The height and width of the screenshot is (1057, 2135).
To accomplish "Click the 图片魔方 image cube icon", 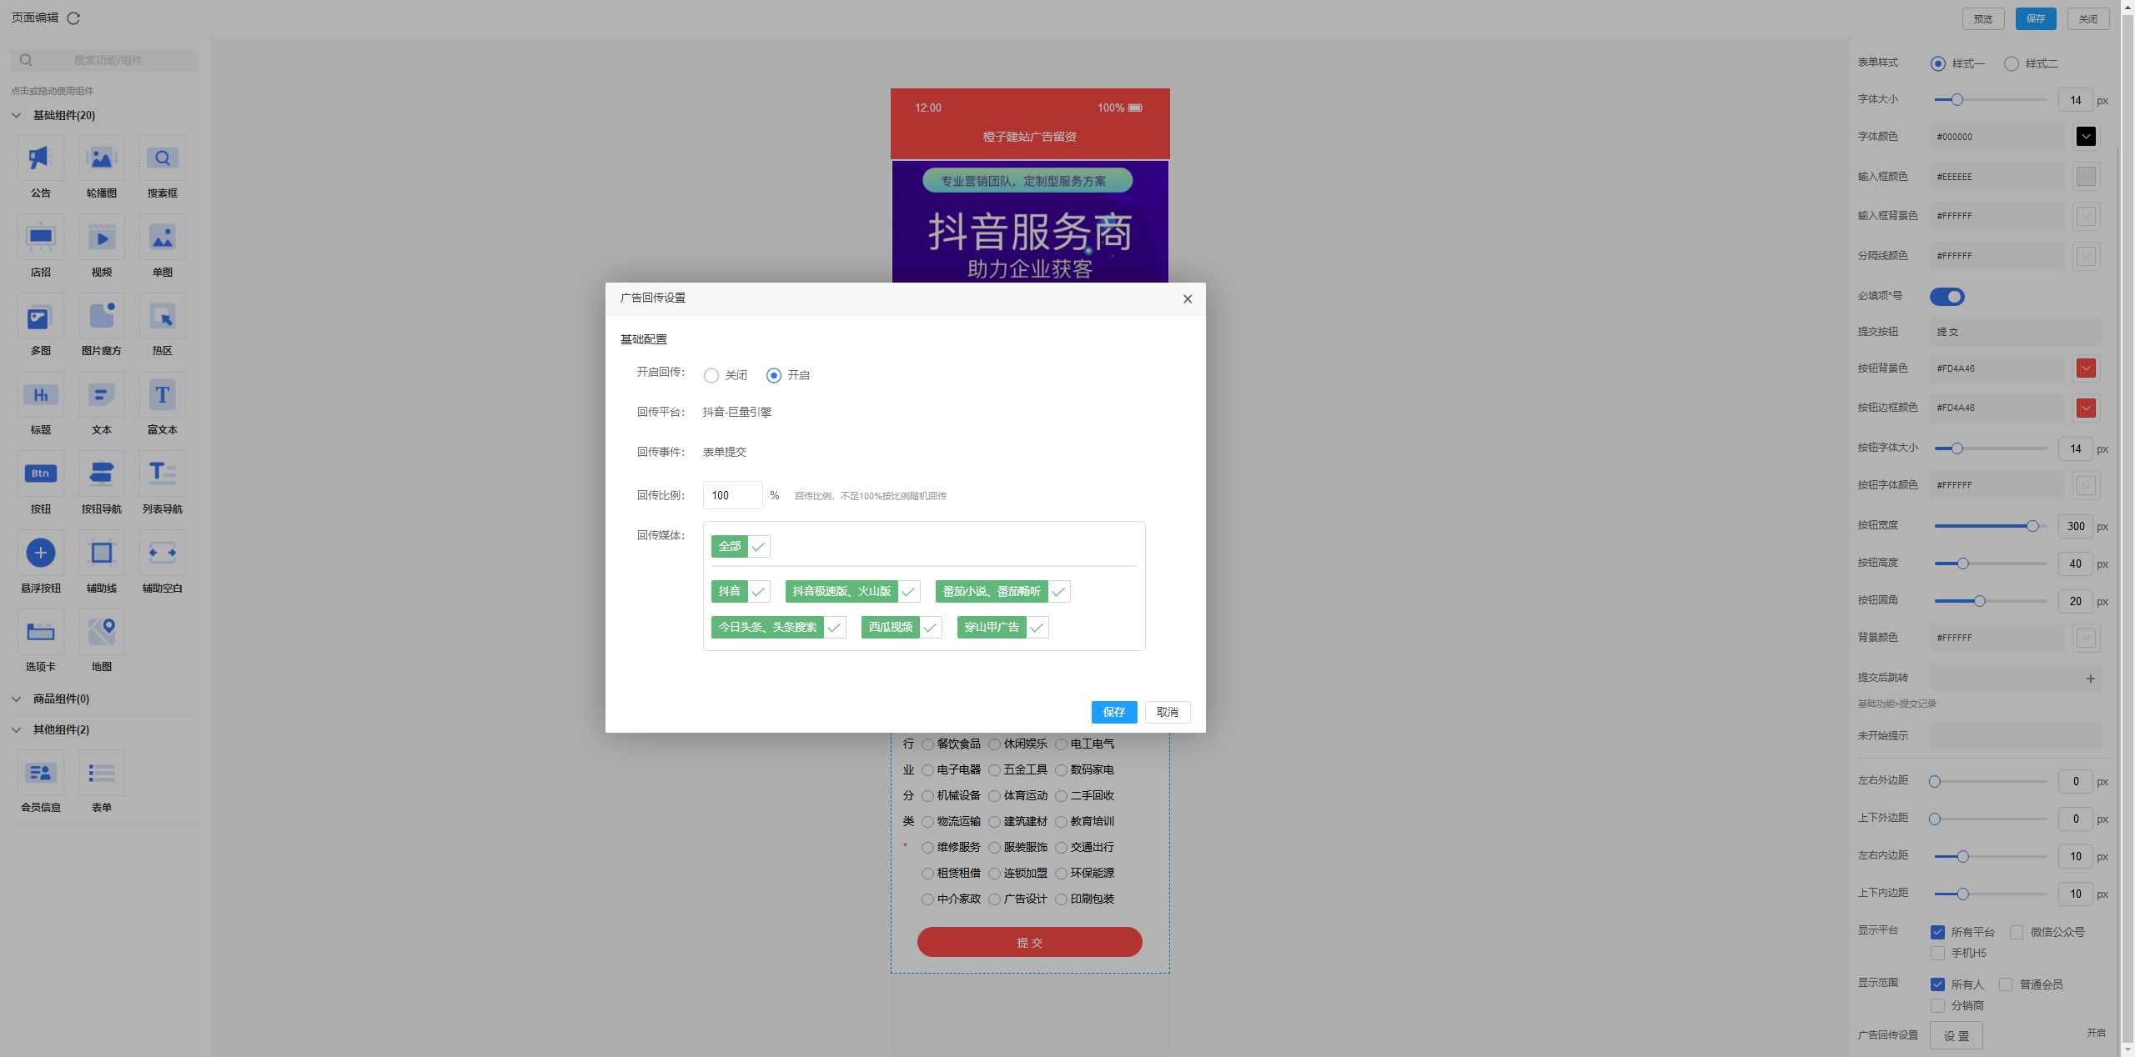I will point(101,317).
